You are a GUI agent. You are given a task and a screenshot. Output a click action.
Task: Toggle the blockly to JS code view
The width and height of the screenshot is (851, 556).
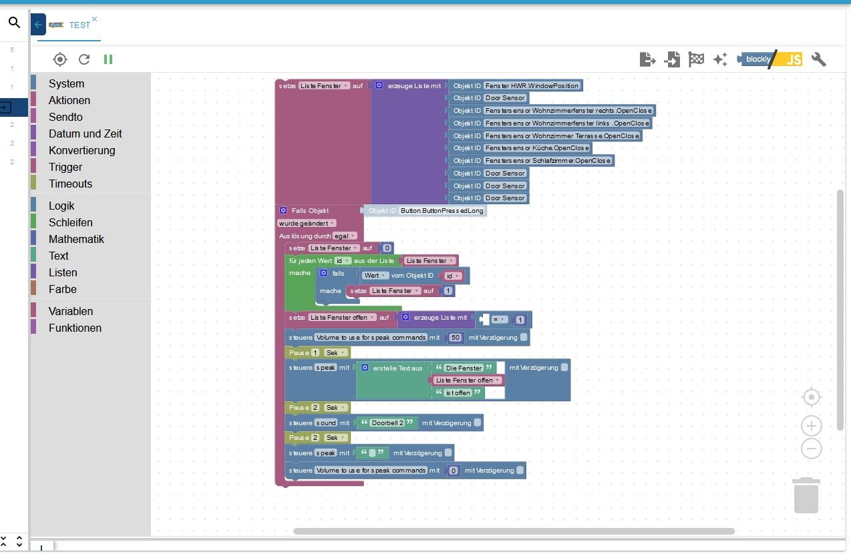click(770, 59)
